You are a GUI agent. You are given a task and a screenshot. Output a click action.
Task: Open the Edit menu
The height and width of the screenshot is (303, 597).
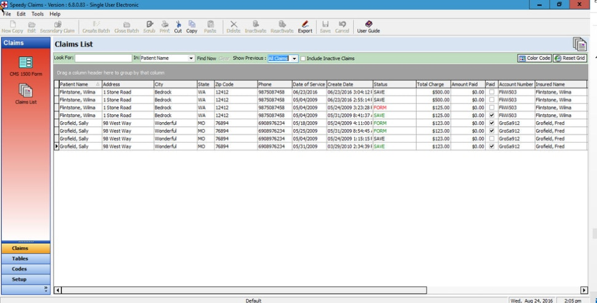click(21, 14)
